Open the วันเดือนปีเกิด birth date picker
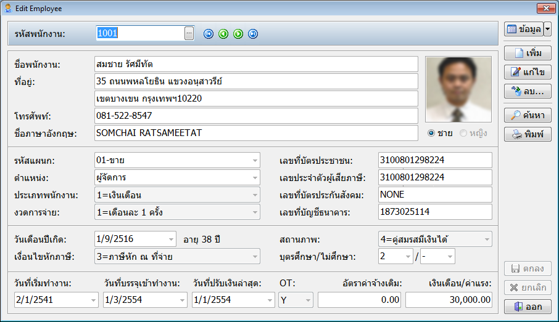The width and height of the screenshot is (559, 322). tap(171, 239)
